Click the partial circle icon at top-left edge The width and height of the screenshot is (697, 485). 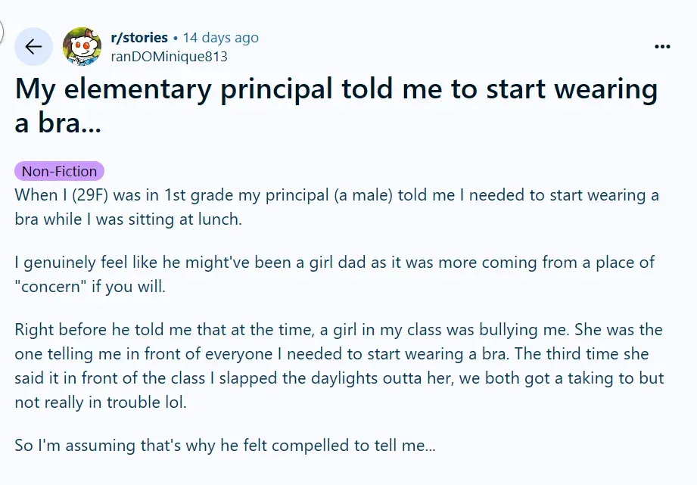coord(2,32)
